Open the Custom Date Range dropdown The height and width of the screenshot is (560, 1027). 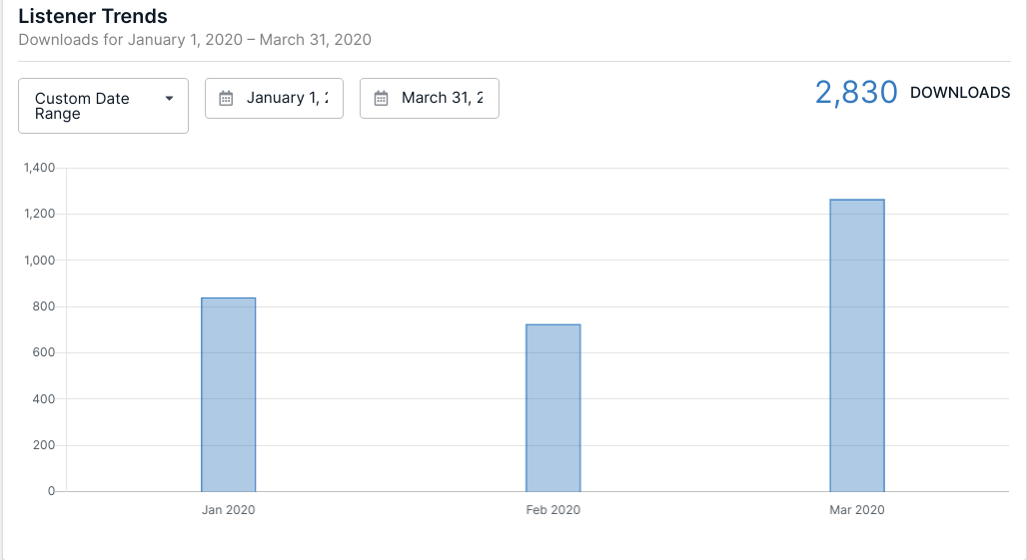click(x=103, y=106)
